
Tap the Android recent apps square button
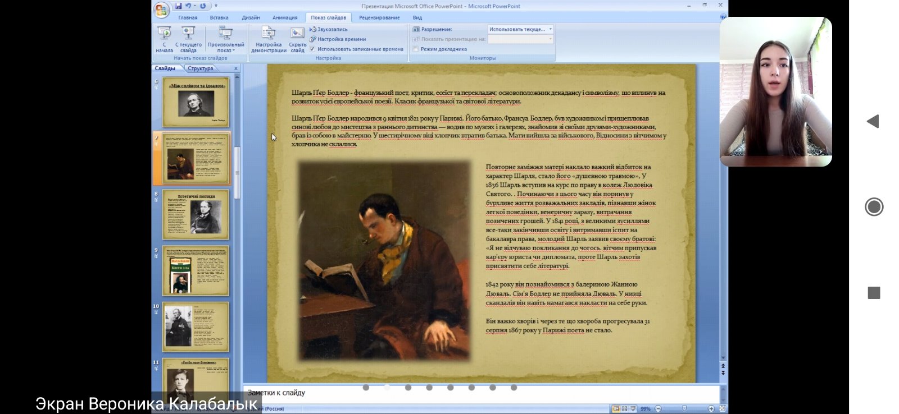[x=874, y=293]
